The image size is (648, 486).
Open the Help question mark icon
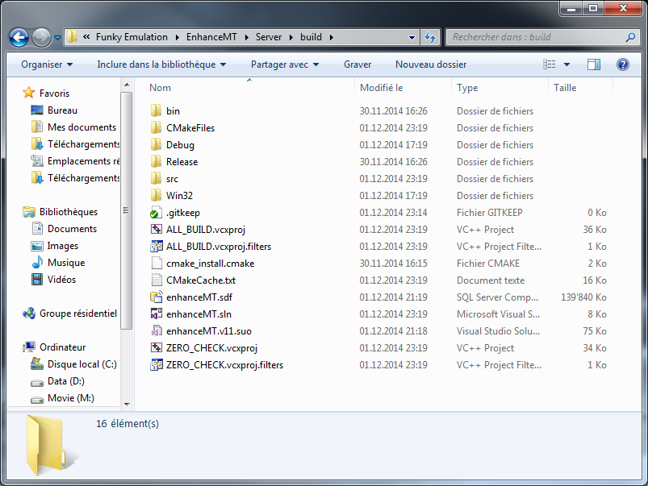623,64
